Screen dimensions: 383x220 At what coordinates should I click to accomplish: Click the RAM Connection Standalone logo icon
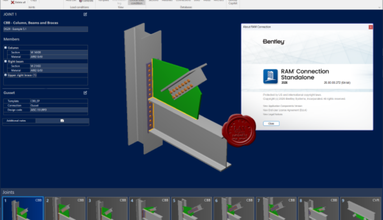(x=270, y=76)
